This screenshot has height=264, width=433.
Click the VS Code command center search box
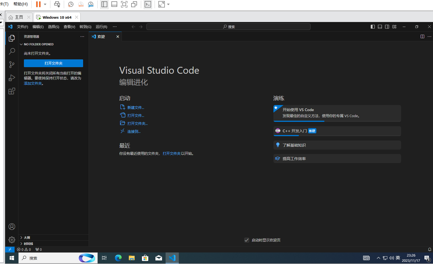[228, 27]
